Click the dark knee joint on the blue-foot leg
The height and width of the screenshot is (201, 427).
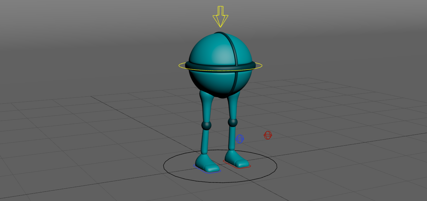(206, 126)
